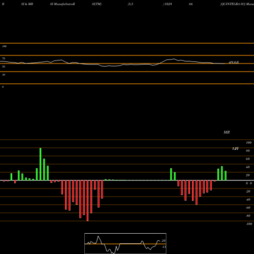Image resolution: width=254 pixels, height=254 pixels.
Task: Click the "66" value in the header
Action: [x=190, y=4]
